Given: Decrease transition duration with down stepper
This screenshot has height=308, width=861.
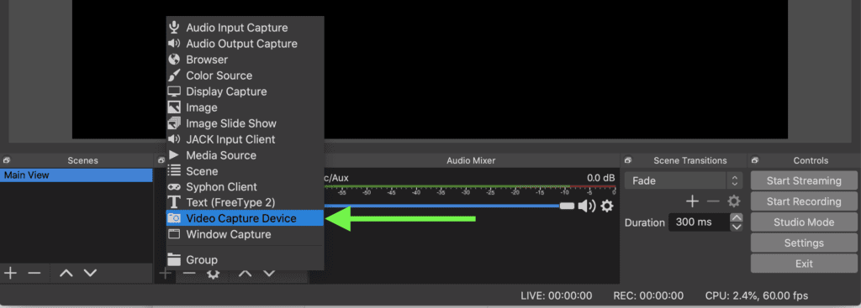Looking at the screenshot, I should tap(737, 227).
